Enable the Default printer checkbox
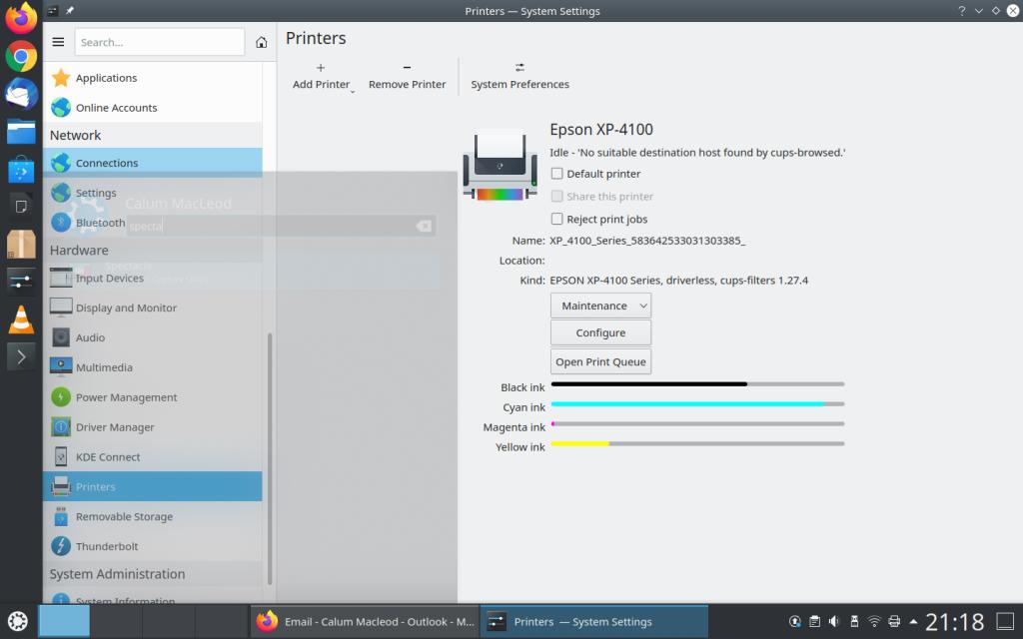The width and height of the screenshot is (1023, 639). [x=557, y=174]
